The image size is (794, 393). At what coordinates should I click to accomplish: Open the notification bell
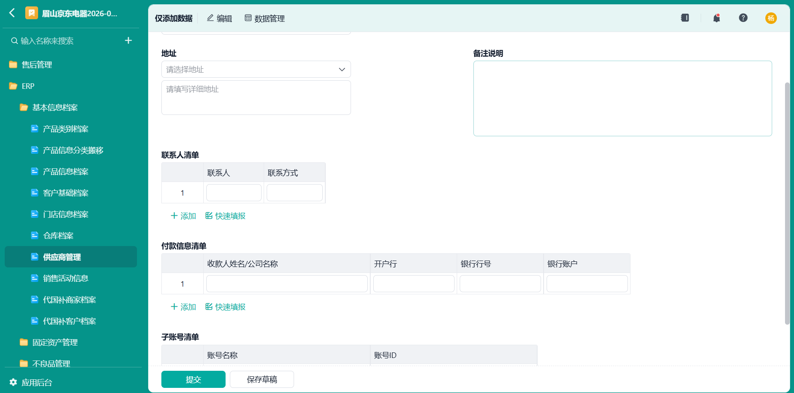pos(717,18)
